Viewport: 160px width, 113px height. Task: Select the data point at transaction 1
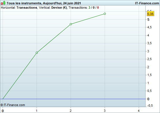pos(37,53)
